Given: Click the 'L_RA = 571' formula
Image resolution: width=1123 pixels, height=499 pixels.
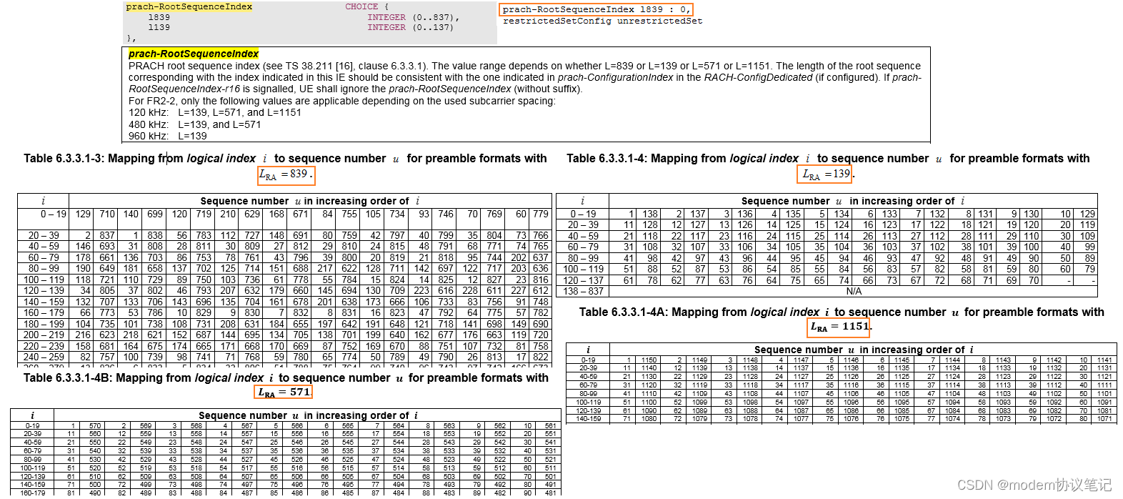Looking at the screenshot, I should pos(284,392).
